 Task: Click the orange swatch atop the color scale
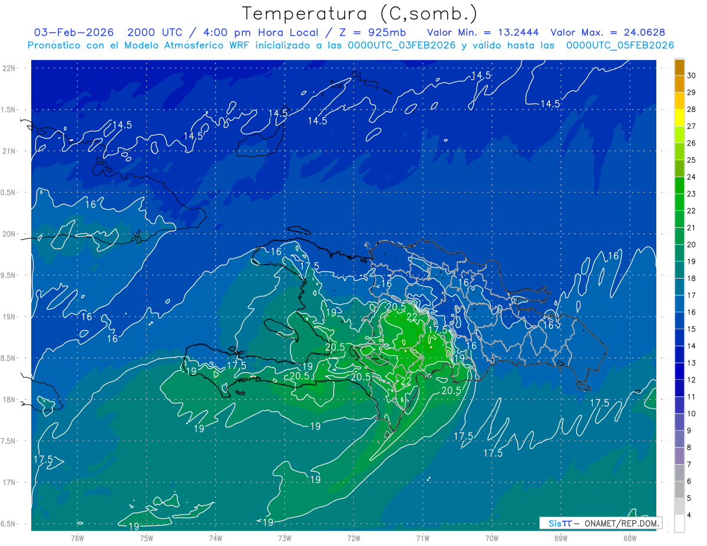tap(679, 67)
